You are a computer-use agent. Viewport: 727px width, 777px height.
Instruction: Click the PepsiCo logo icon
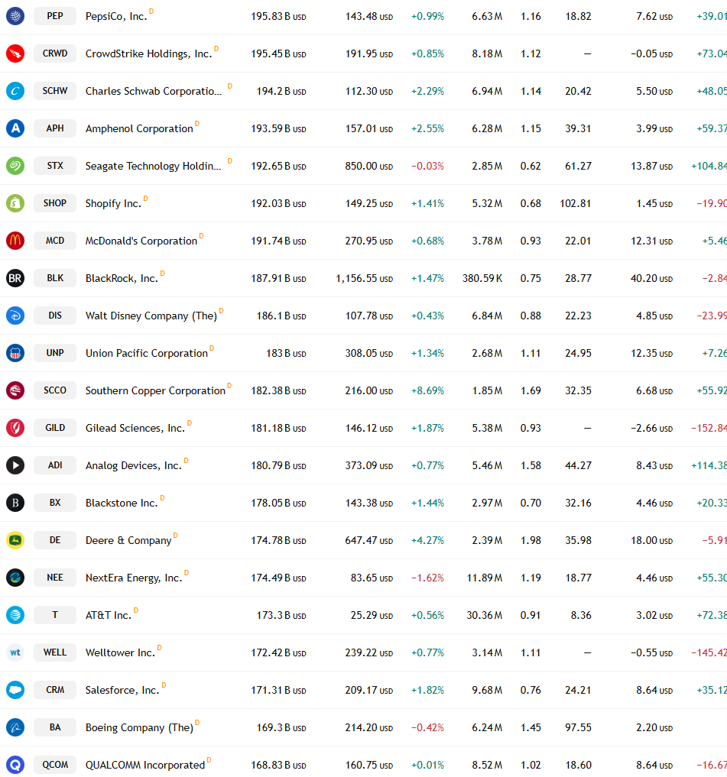[x=15, y=16]
